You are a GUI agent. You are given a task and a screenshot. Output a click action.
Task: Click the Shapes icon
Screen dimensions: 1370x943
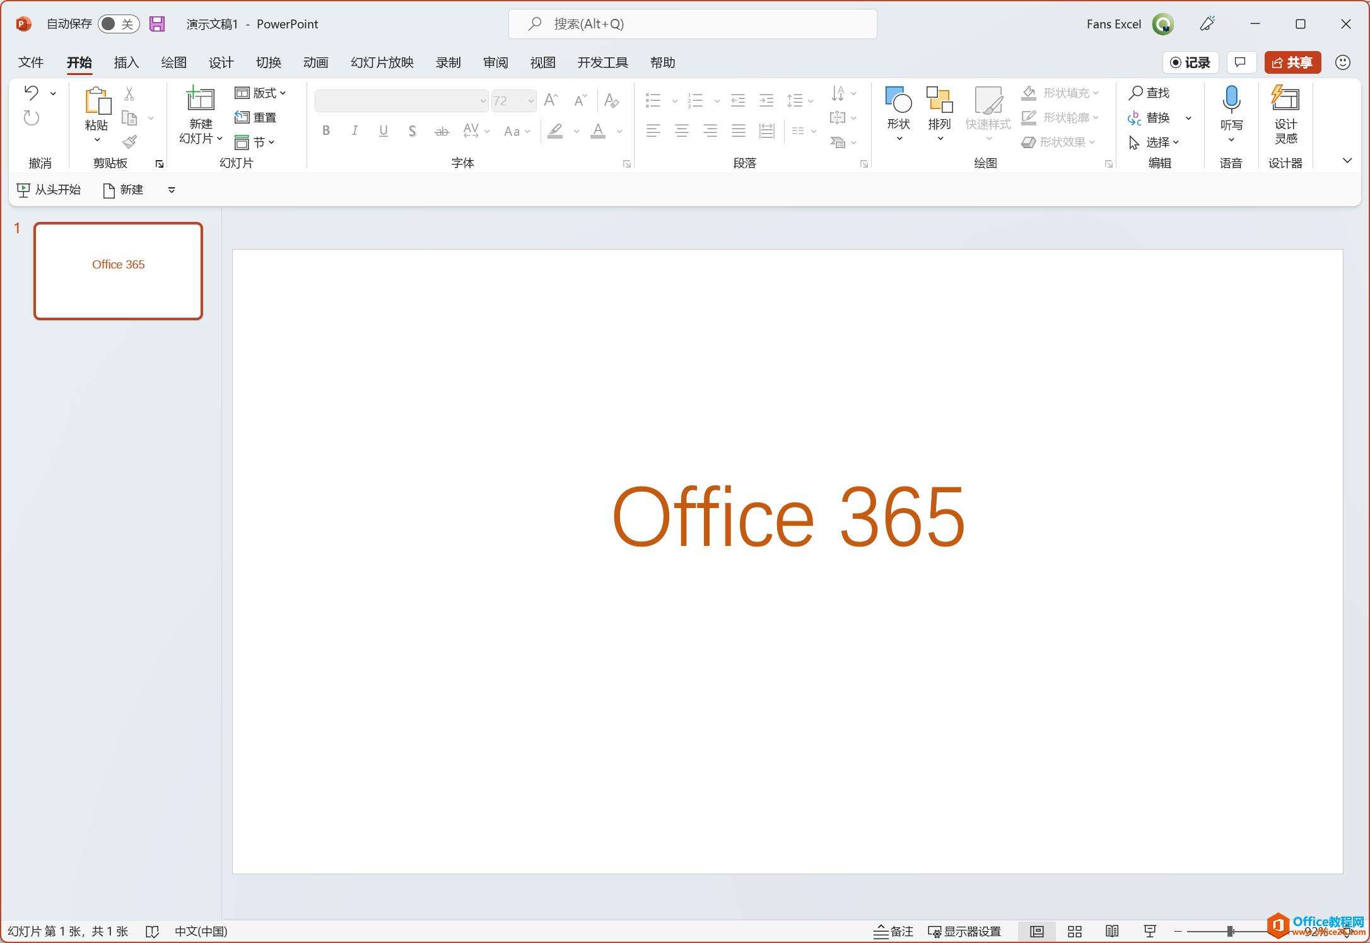(x=899, y=100)
